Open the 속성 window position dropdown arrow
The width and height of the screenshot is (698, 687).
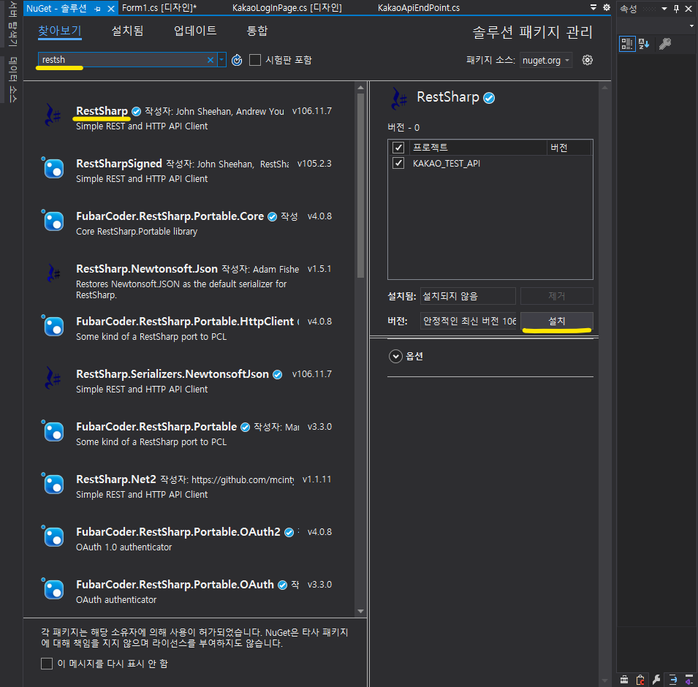click(x=664, y=9)
